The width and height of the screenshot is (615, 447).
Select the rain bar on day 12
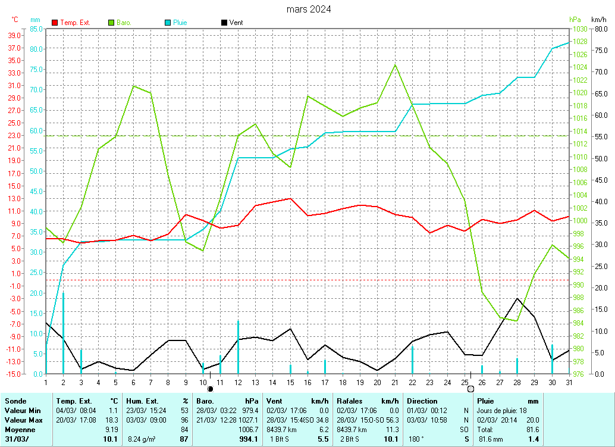238,347
